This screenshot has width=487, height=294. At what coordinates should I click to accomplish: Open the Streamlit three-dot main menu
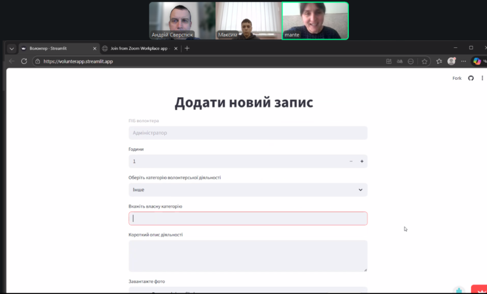coord(481,78)
